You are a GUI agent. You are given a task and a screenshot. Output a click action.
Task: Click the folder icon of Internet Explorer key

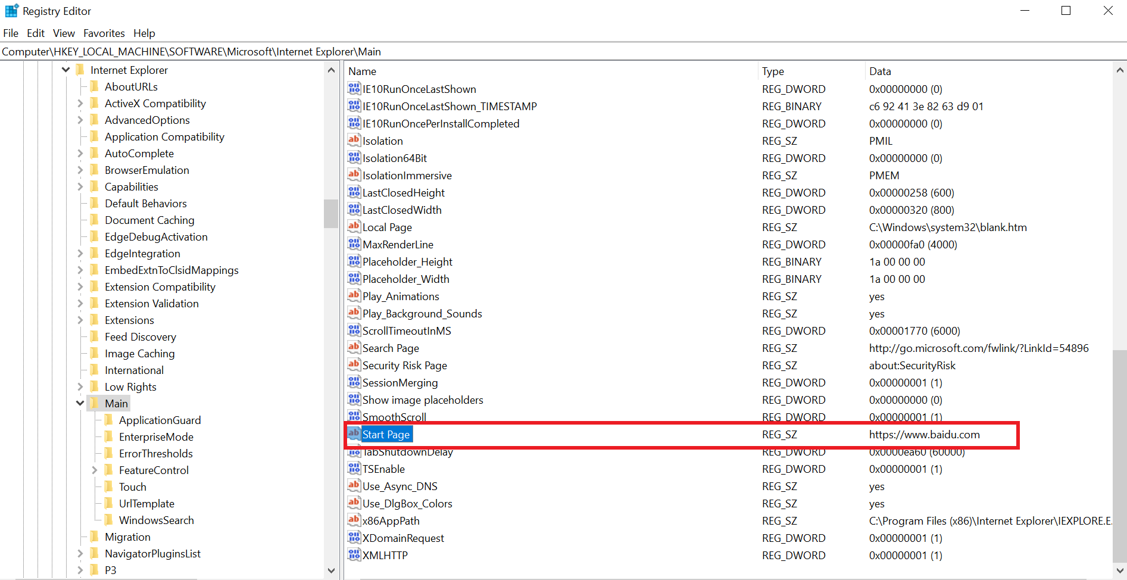point(80,70)
